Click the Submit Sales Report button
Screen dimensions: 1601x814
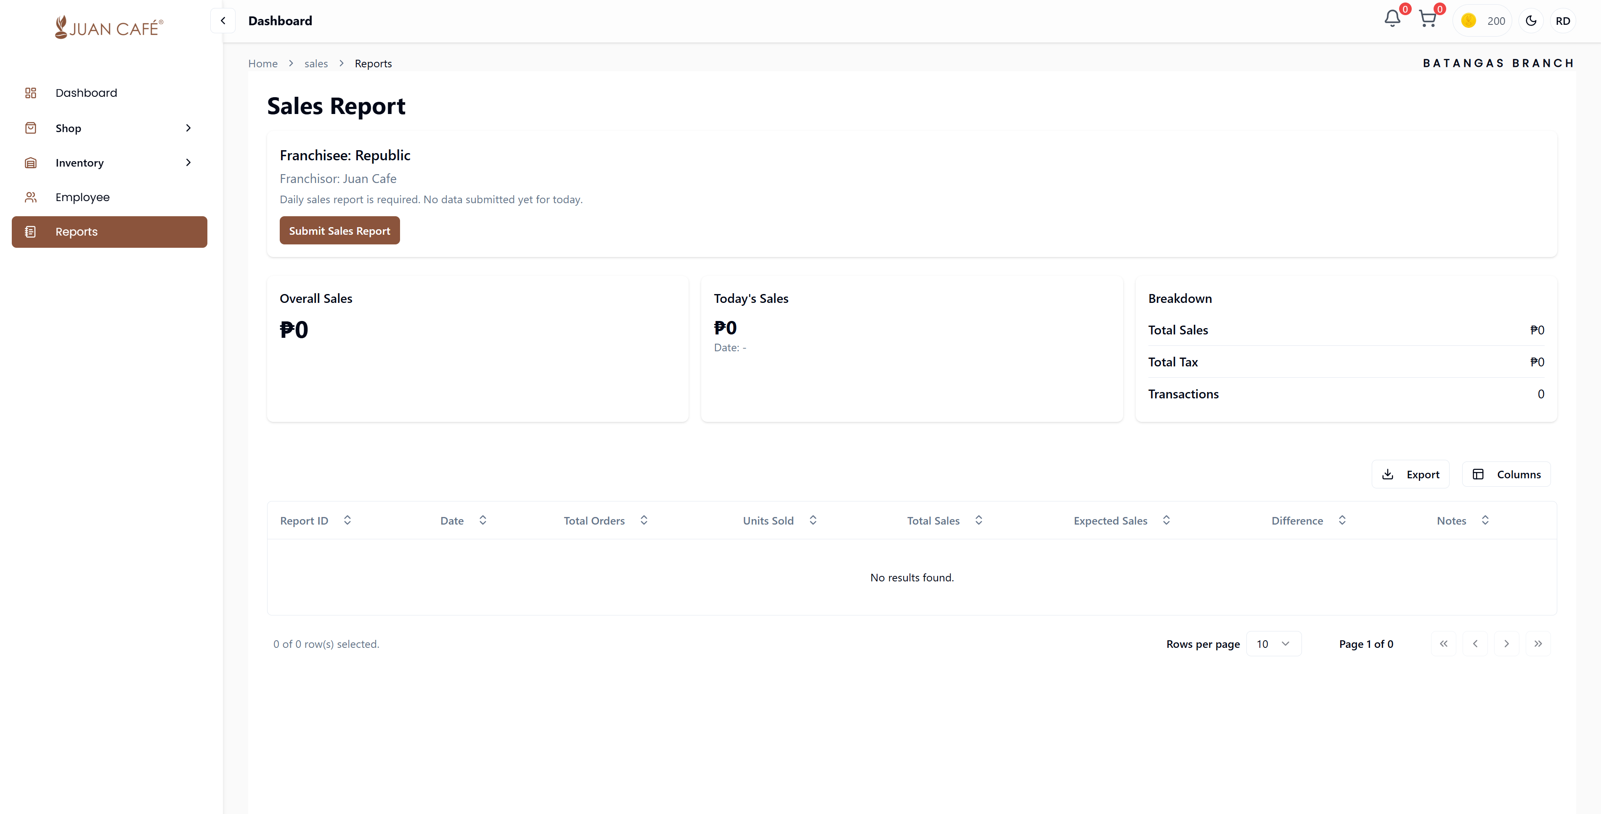point(339,230)
